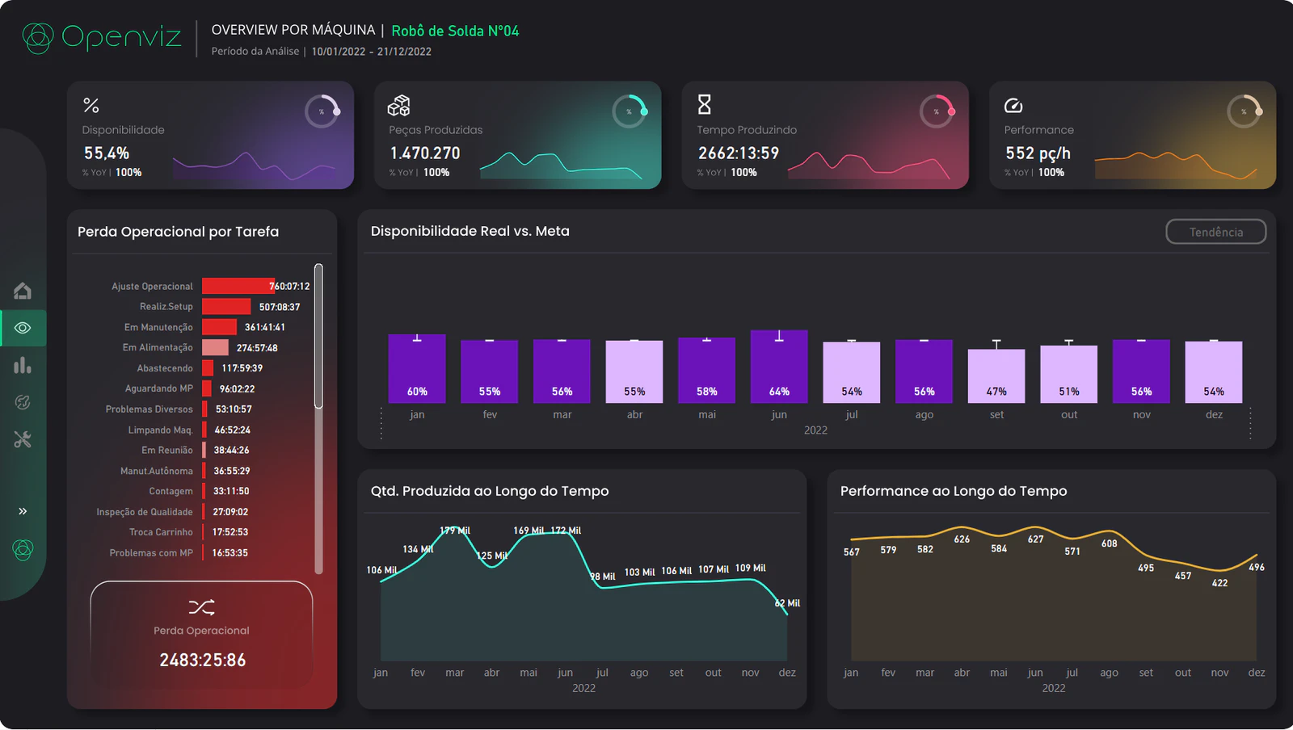This screenshot has height=730, width=1293.
Task: Click the speedometer icon on Performance card
Action: click(x=1013, y=106)
